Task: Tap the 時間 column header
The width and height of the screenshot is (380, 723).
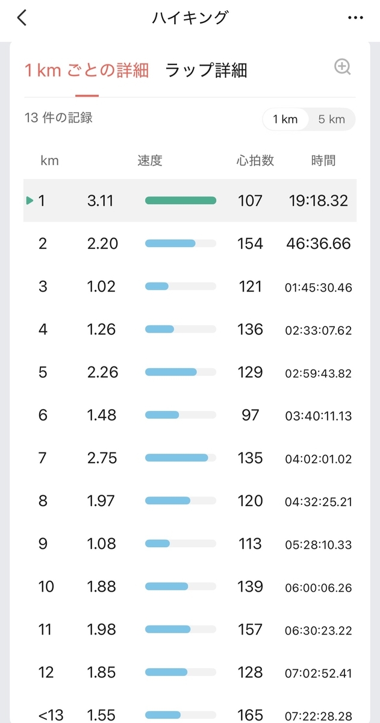Action: (323, 161)
